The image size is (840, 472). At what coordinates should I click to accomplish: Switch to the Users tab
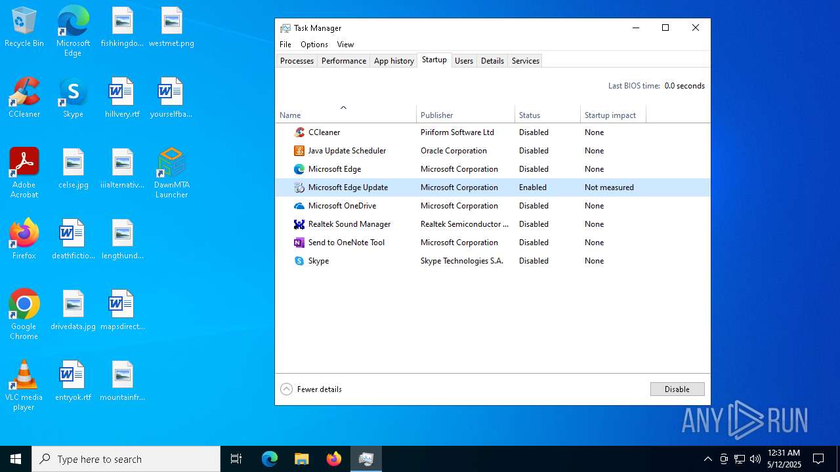click(x=464, y=61)
